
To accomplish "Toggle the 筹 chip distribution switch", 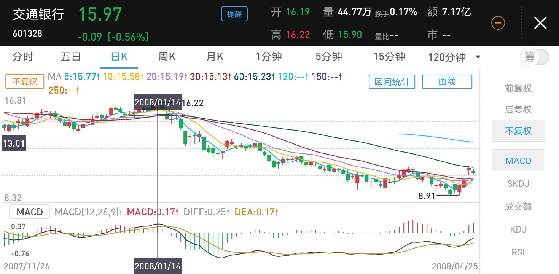I will [x=535, y=57].
